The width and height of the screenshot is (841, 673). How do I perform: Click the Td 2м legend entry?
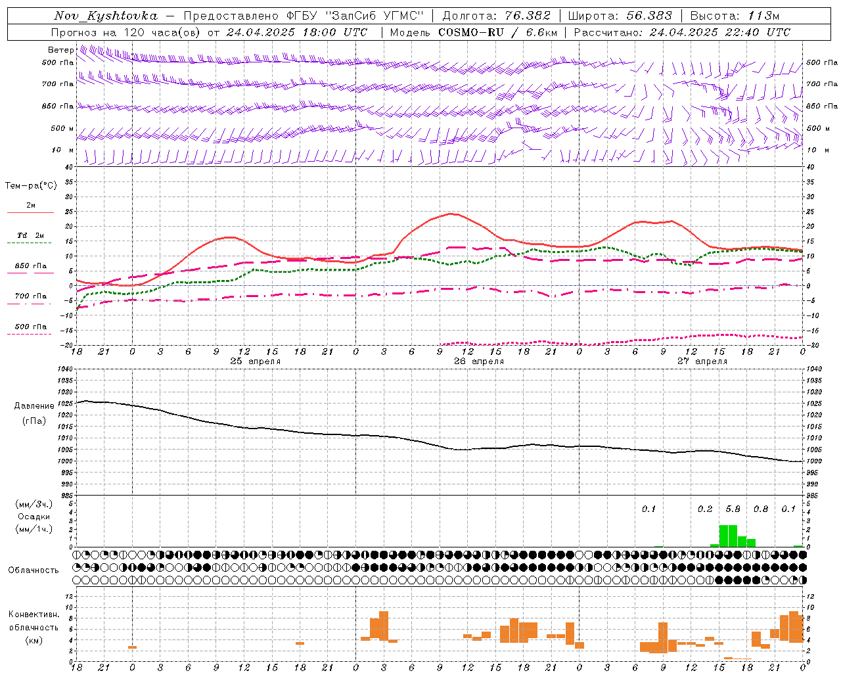click(x=31, y=235)
